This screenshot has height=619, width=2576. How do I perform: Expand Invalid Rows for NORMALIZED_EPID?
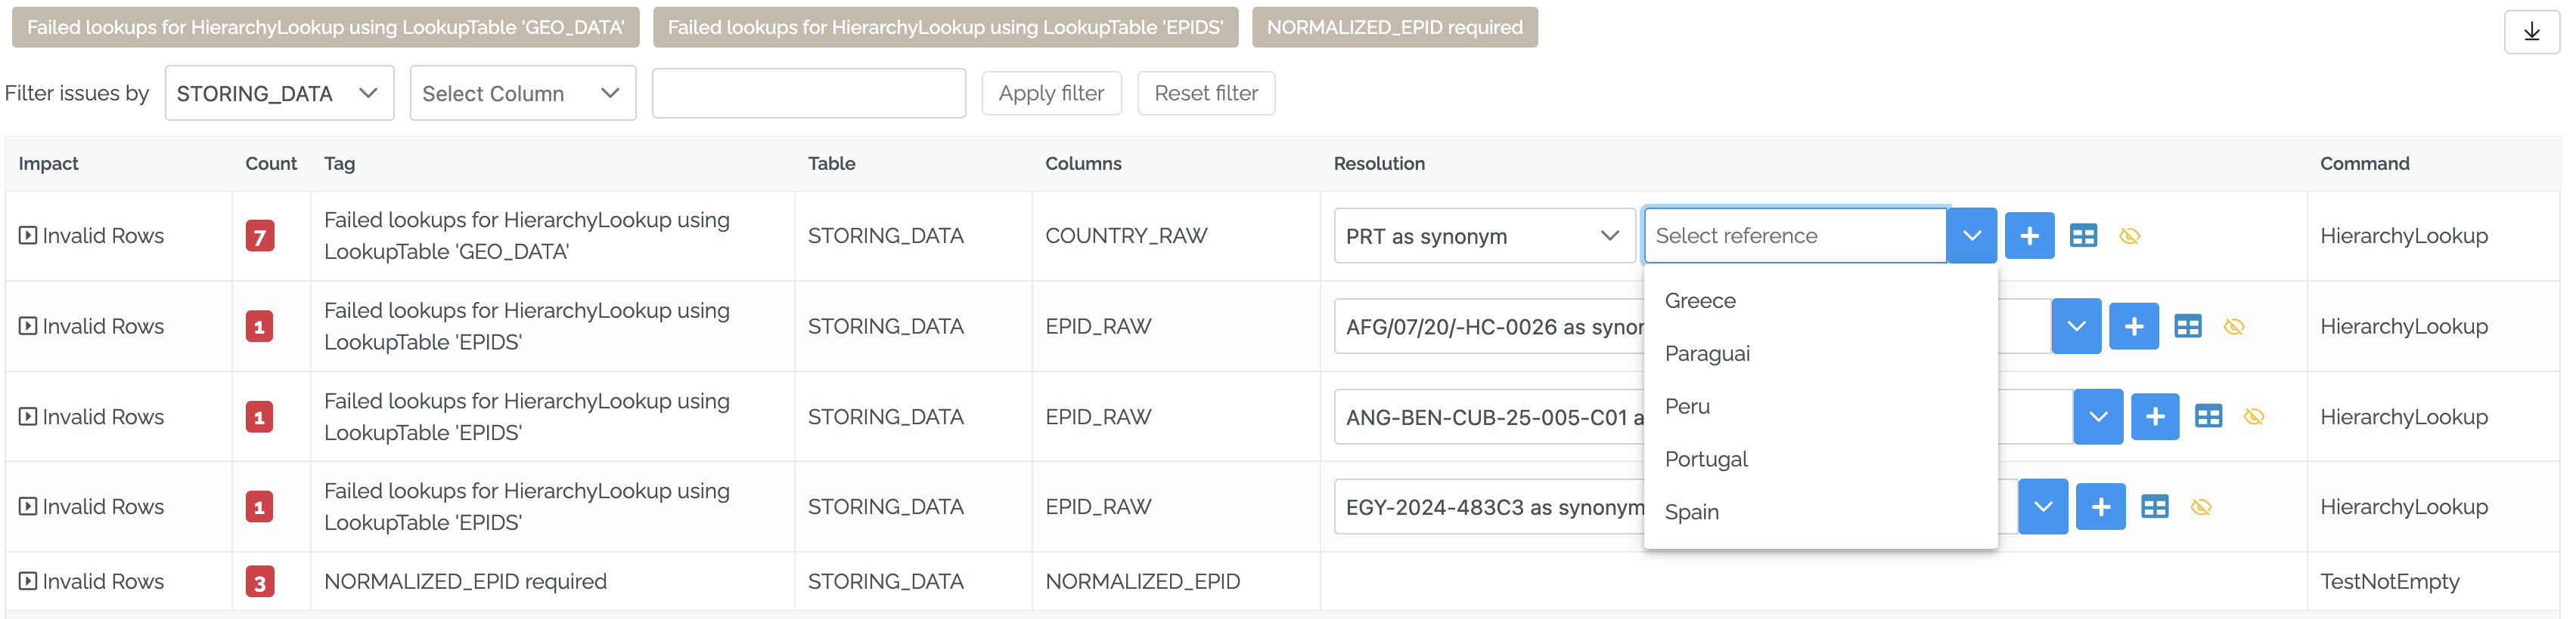(28, 581)
